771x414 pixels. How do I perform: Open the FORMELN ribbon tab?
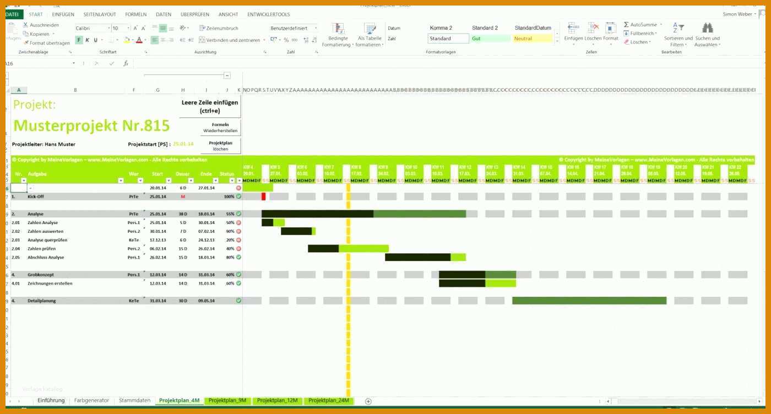[x=136, y=14]
